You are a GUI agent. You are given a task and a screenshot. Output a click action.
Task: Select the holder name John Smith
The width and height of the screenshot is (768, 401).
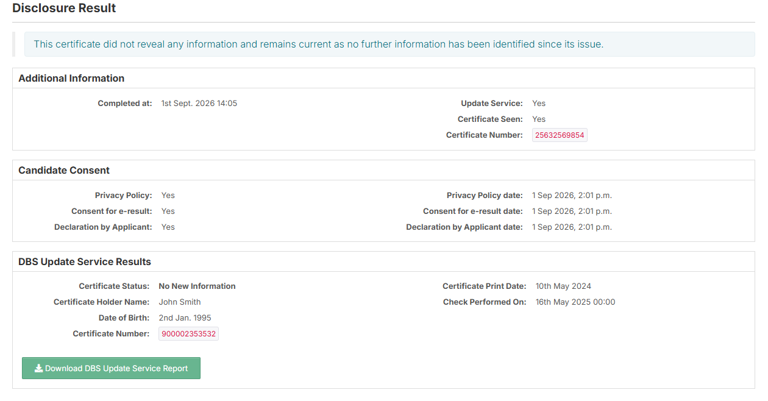pyautogui.click(x=180, y=302)
